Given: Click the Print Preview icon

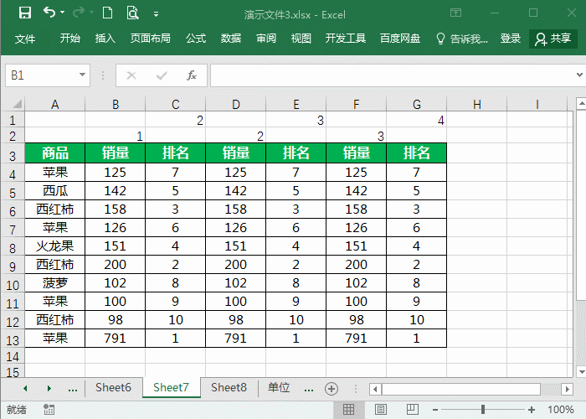Looking at the screenshot, I should [132, 13].
